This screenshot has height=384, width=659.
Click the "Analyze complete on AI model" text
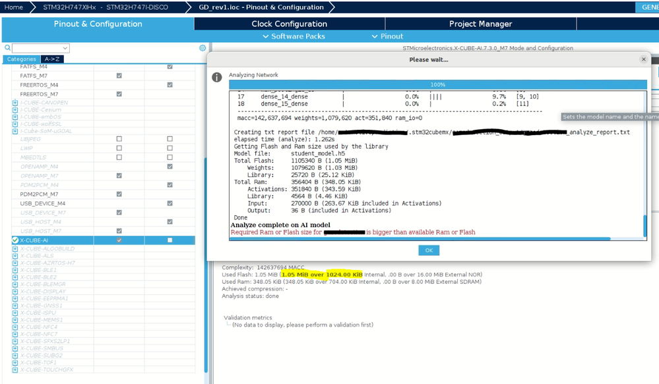point(280,225)
